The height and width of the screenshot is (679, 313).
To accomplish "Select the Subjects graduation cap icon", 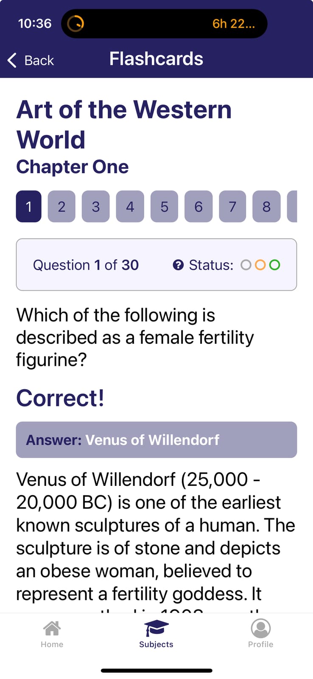I will (156, 628).
